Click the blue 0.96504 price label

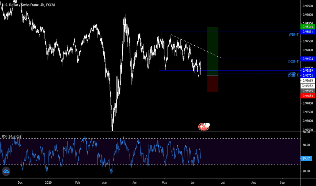pyautogui.click(x=308, y=59)
